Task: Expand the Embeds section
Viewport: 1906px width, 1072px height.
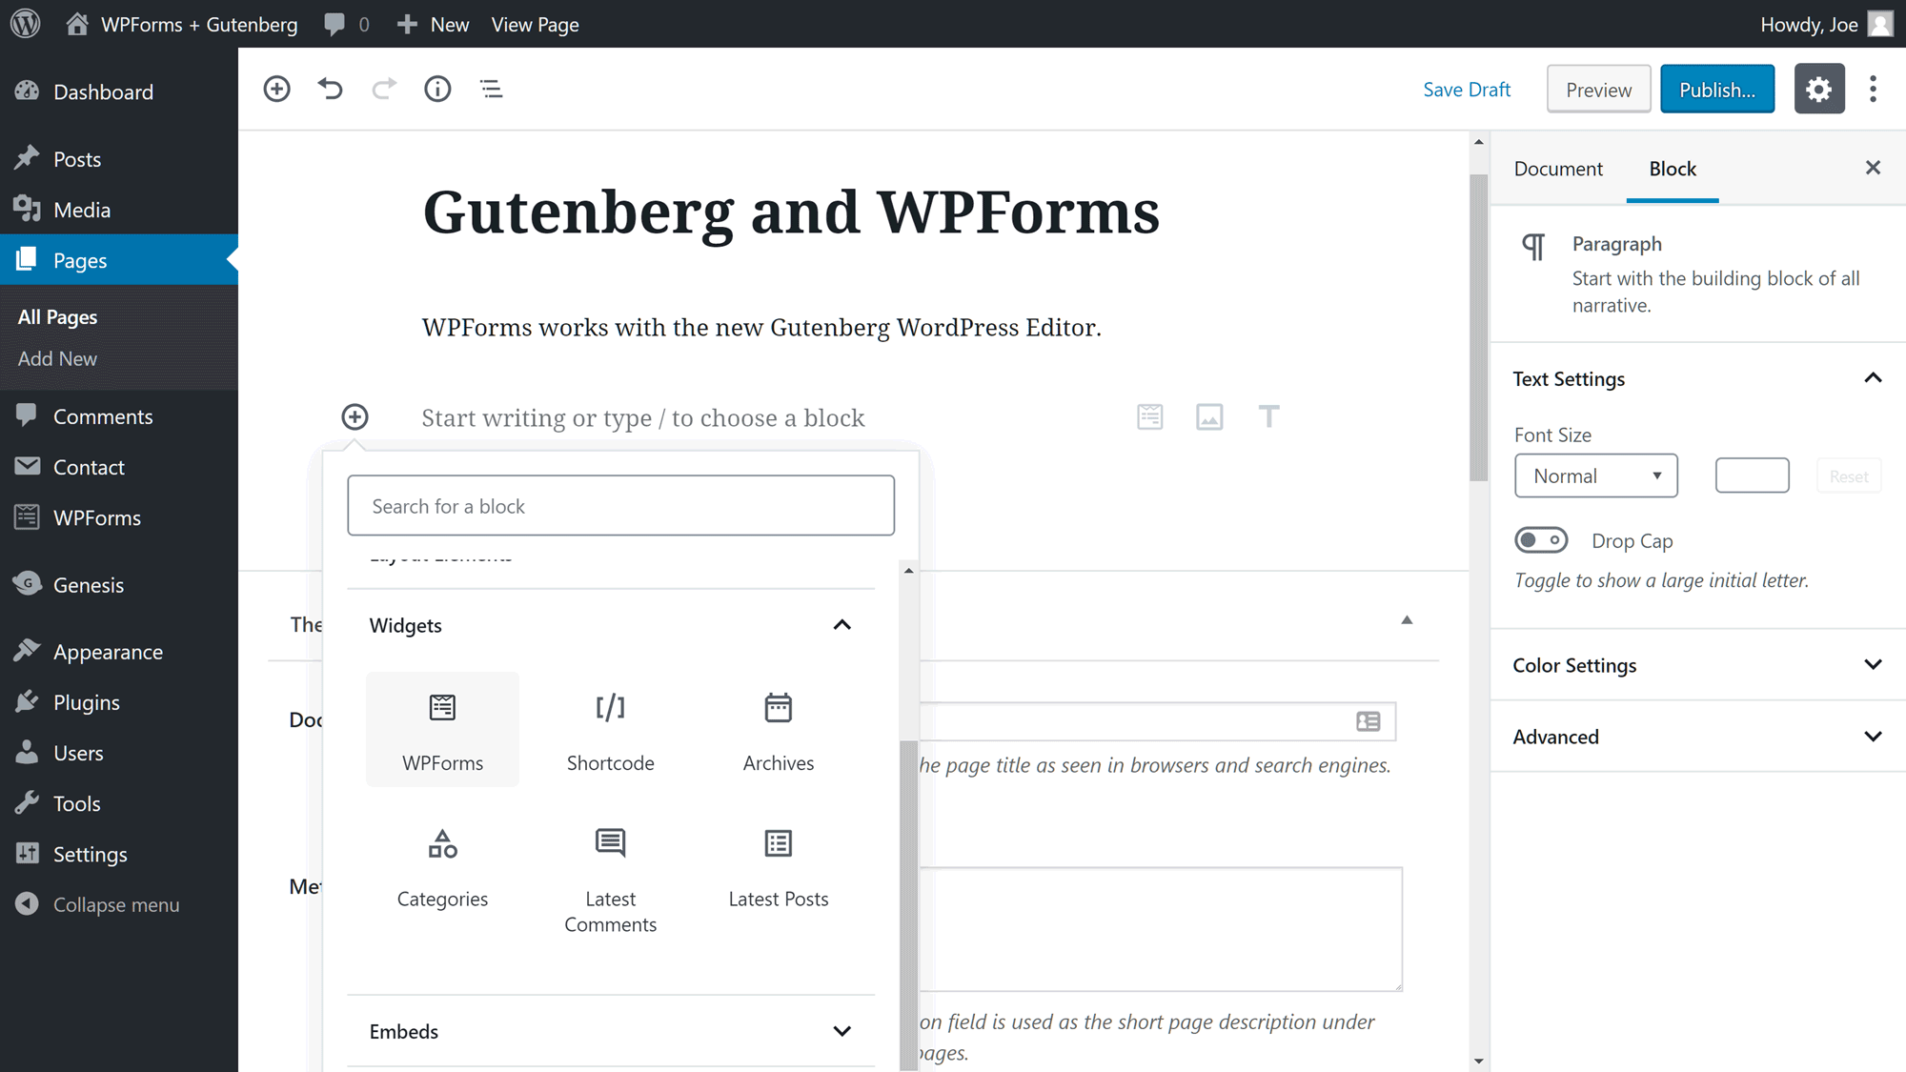Action: point(841,1031)
